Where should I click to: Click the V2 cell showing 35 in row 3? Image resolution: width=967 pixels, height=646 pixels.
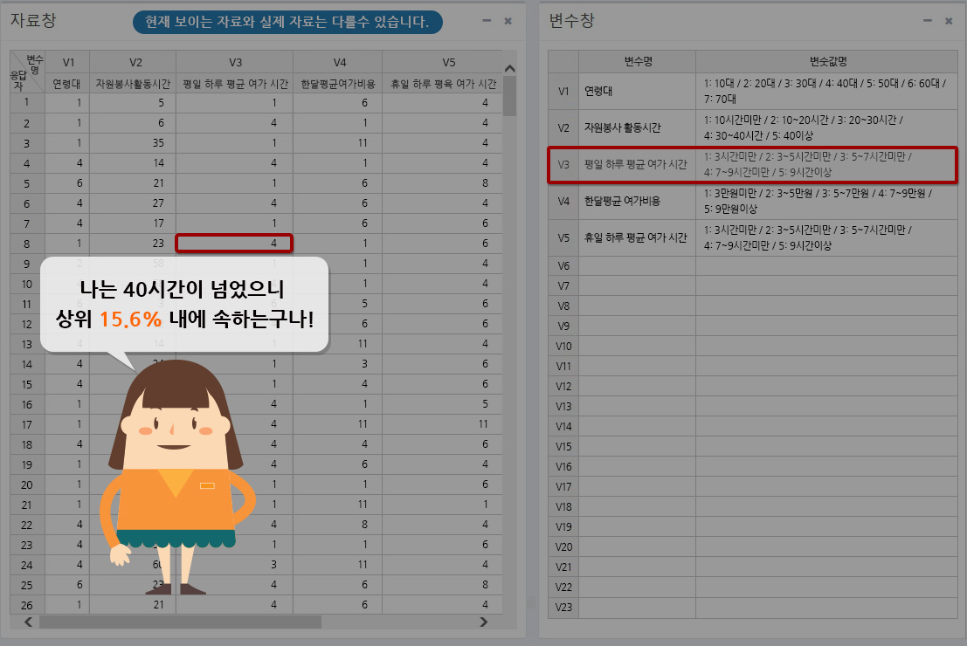click(x=133, y=143)
